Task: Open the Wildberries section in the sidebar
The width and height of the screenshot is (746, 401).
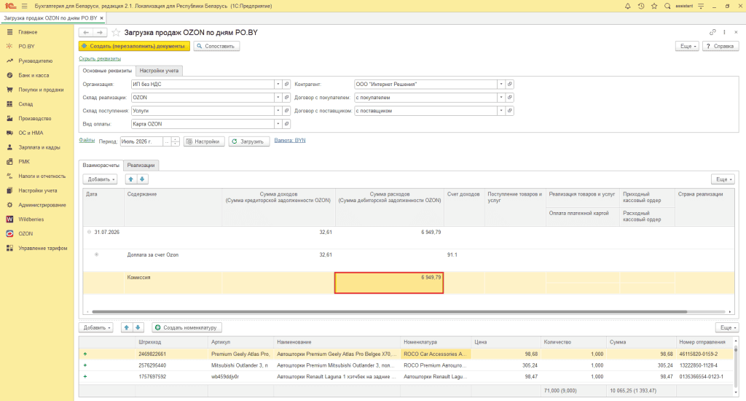Action: point(31,219)
